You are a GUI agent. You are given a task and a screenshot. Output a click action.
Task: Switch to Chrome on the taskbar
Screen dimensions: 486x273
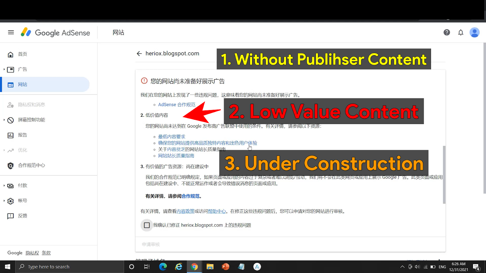pos(194,267)
